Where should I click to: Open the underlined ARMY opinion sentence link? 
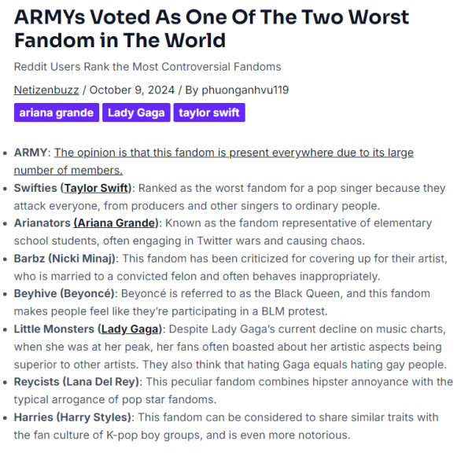(x=214, y=161)
